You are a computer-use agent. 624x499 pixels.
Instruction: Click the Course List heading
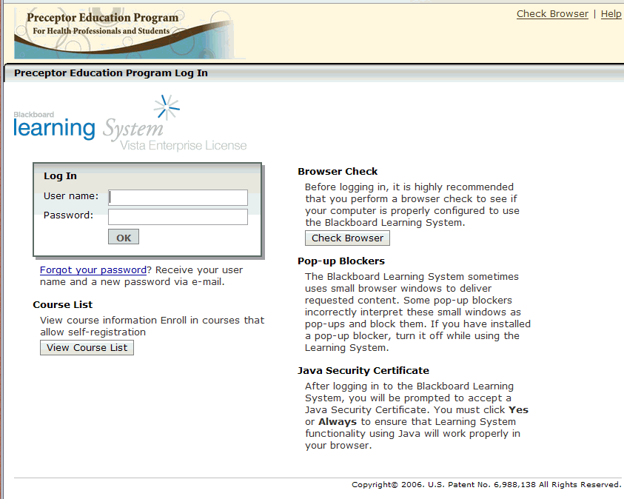62,305
